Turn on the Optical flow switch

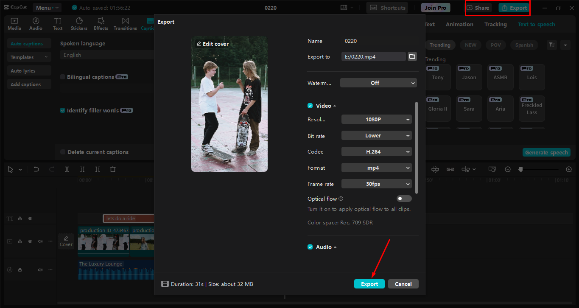pos(404,199)
